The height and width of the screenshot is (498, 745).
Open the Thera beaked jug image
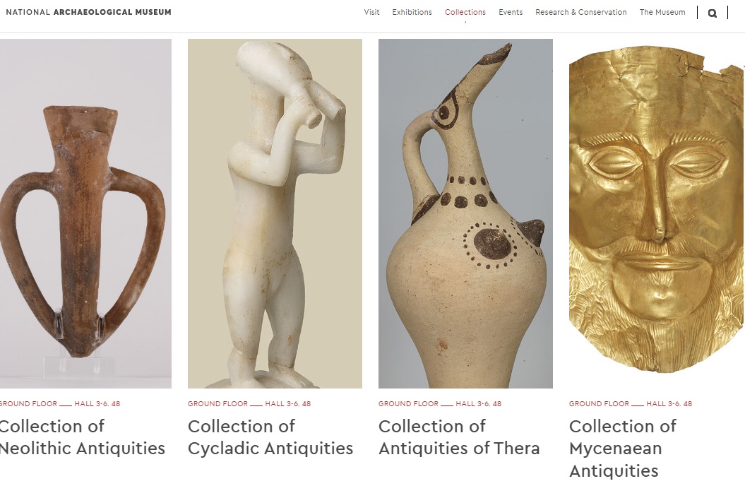465,213
